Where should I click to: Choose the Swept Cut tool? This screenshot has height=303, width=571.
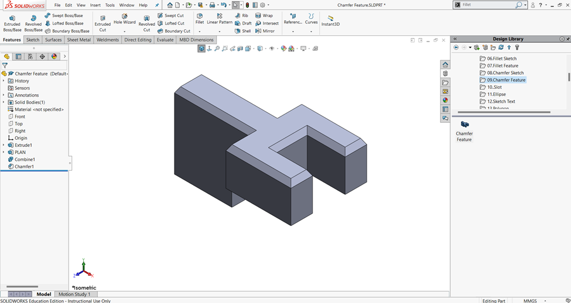170,16
